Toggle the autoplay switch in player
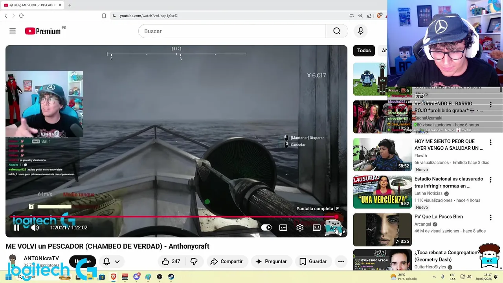 click(x=266, y=228)
